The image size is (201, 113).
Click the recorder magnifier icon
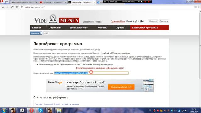pyautogui.click(x=108, y=2)
